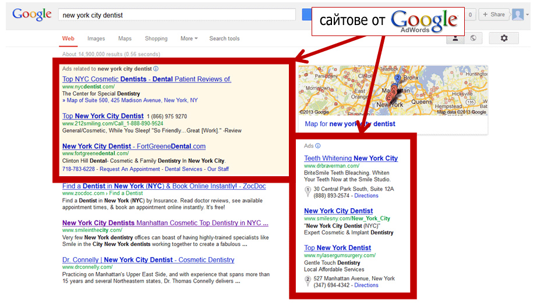This screenshot has width=537, height=303.
Task: Click the Google logo
Action: pyautogui.click(x=32, y=15)
